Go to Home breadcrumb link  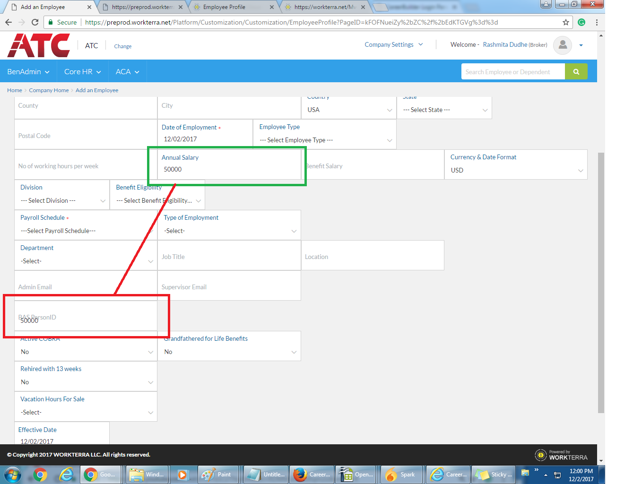click(14, 90)
